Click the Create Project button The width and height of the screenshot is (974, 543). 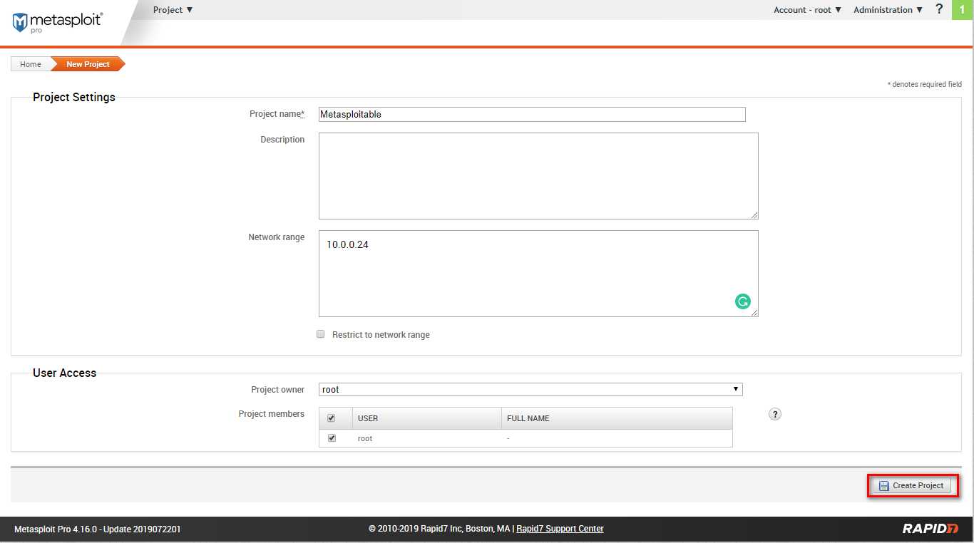pos(912,485)
